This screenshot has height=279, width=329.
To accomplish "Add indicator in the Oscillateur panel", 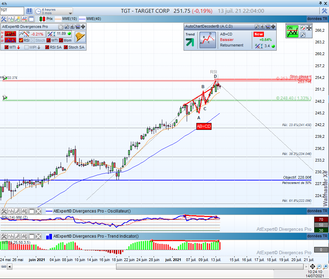I will tap(11, 211).
